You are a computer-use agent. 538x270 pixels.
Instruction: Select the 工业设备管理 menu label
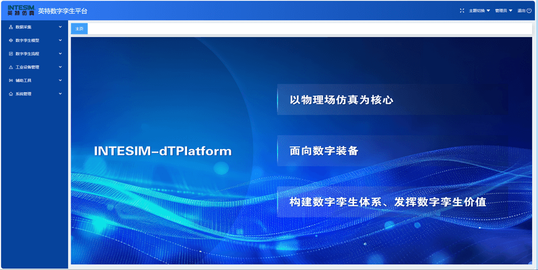click(x=27, y=67)
